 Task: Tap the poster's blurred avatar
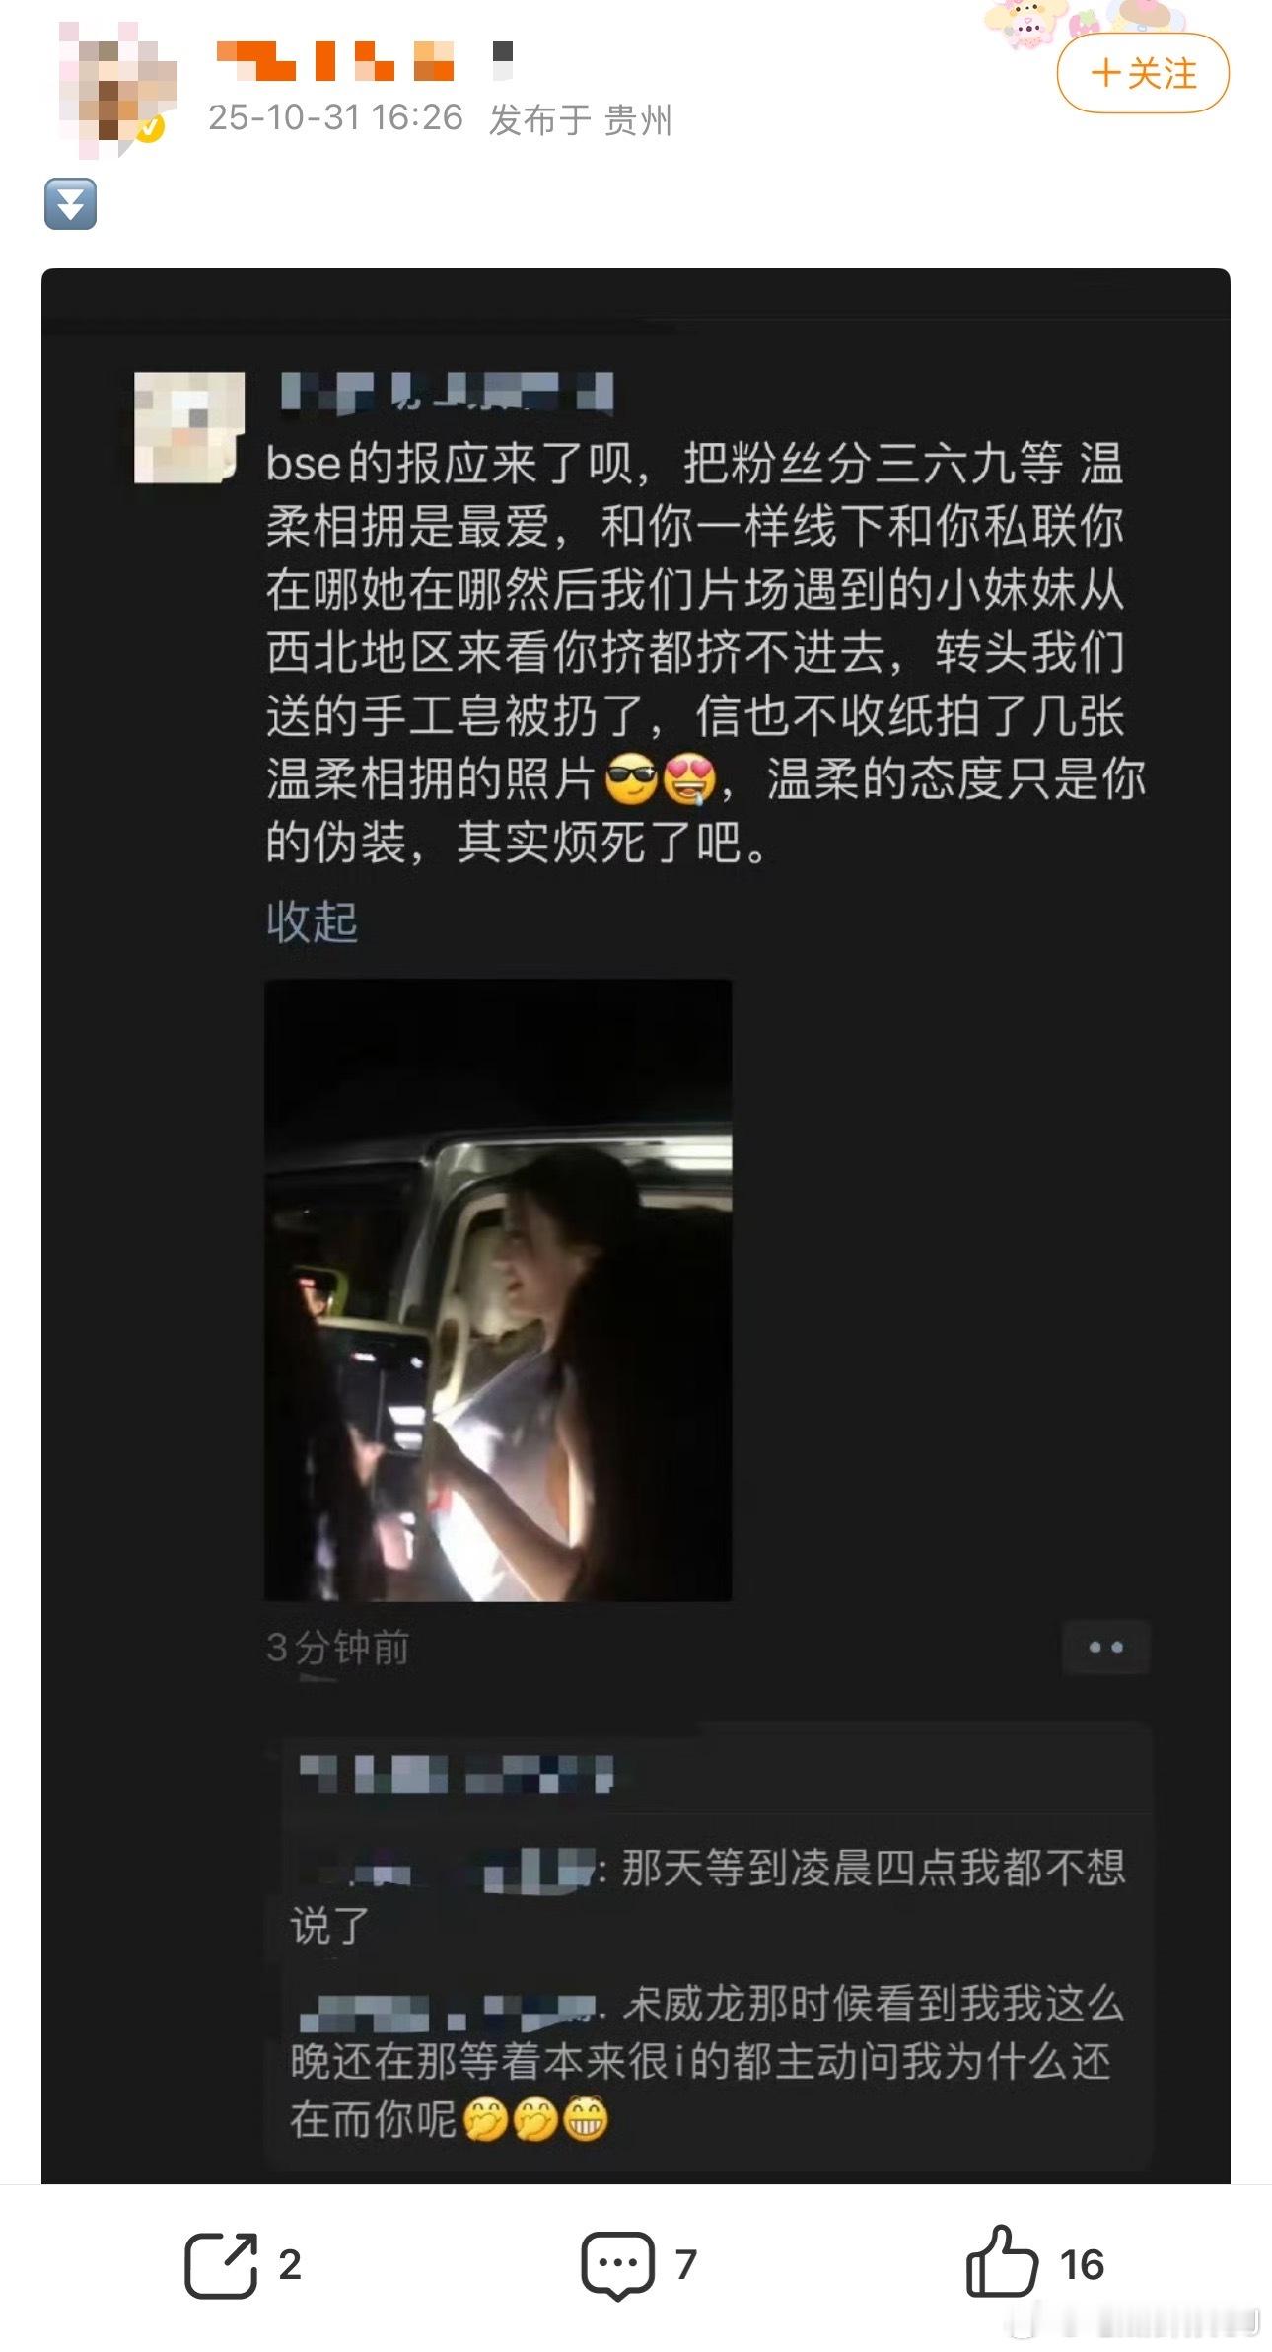(117, 89)
